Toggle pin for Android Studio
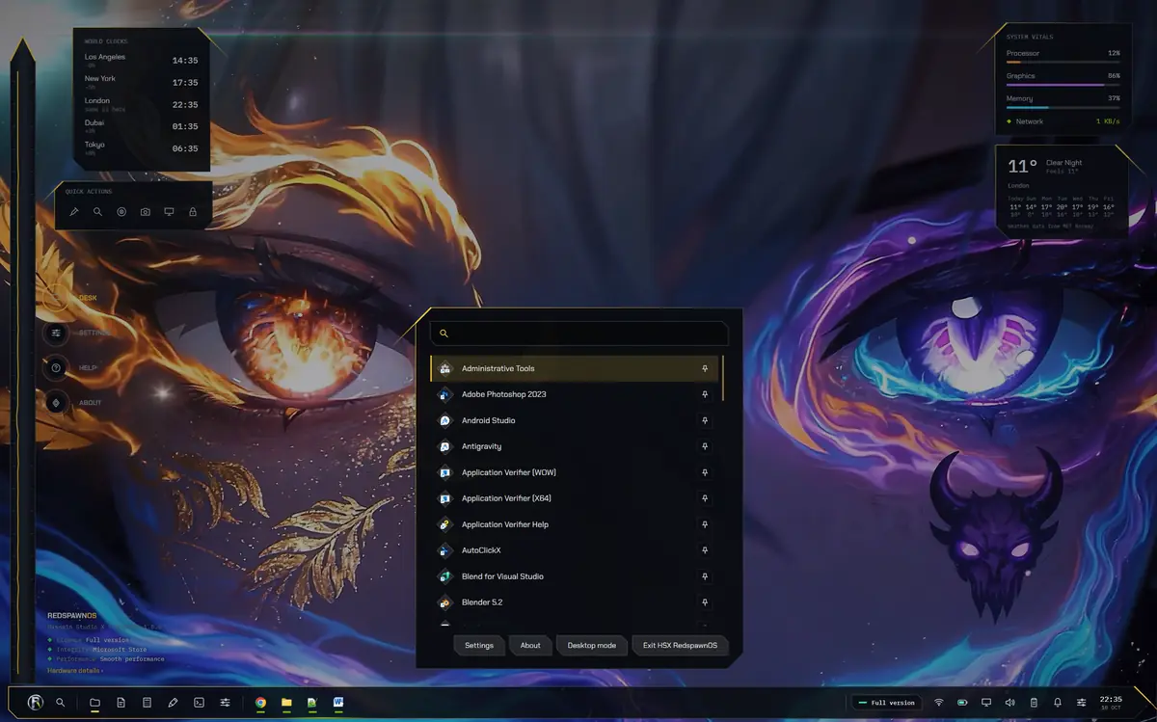Screen dimensions: 1157x722 point(705,420)
